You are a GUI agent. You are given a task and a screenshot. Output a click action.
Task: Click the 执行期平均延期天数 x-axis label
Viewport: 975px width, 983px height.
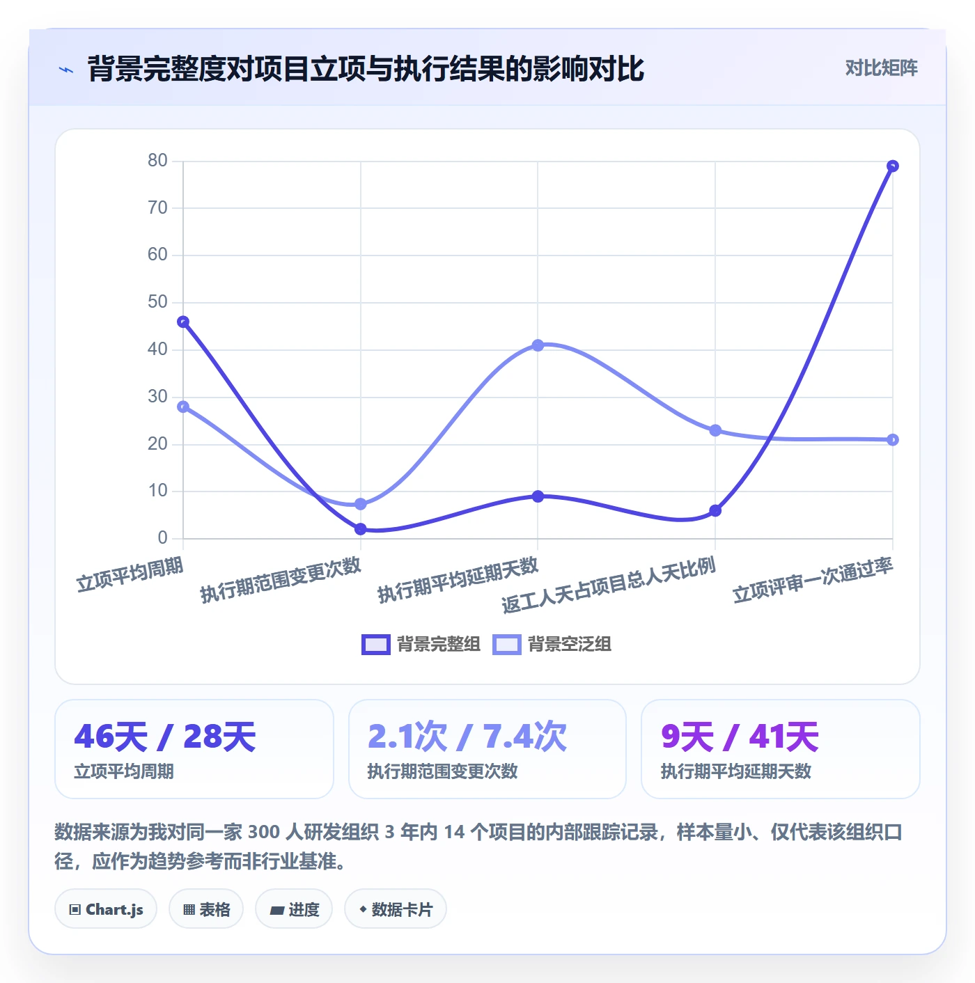tap(459, 579)
